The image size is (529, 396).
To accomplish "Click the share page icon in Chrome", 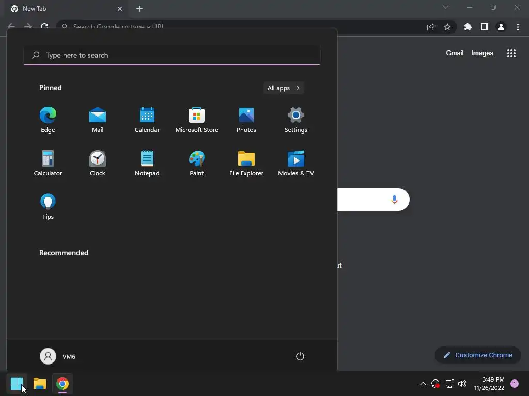I will pyautogui.click(x=431, y=27).
